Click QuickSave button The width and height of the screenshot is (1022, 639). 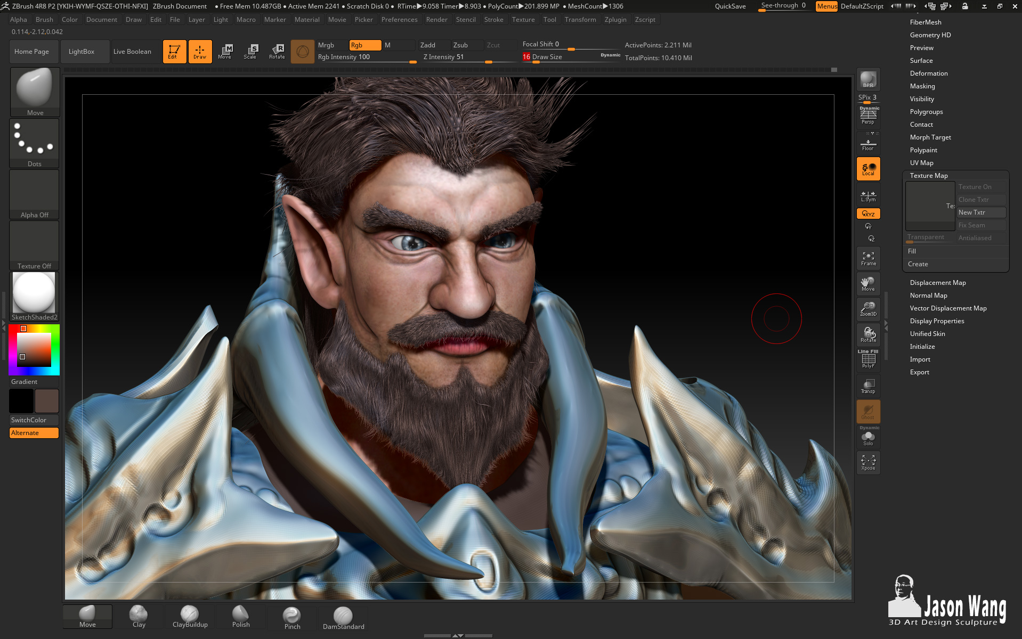coord(730,6)
